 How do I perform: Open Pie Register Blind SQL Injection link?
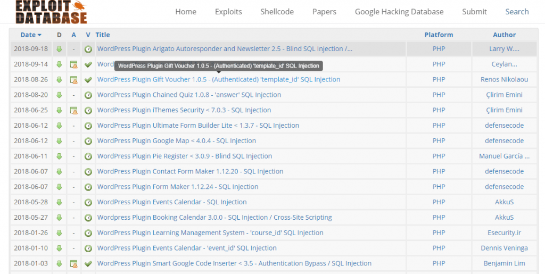185,156
